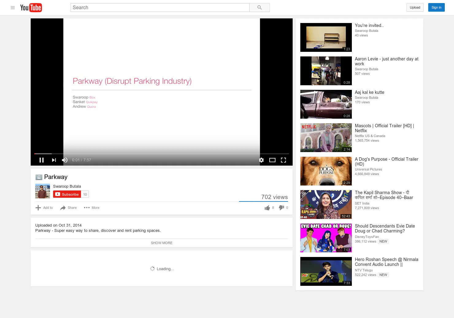Click the video icon beside Parkway title

[x=39, y=177]
